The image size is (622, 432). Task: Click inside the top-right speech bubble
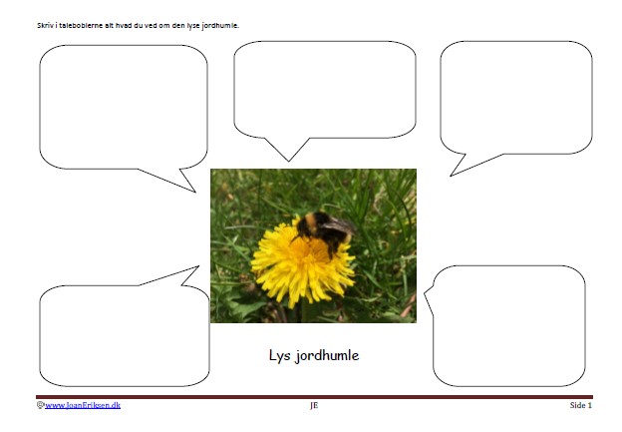(516, 98)
